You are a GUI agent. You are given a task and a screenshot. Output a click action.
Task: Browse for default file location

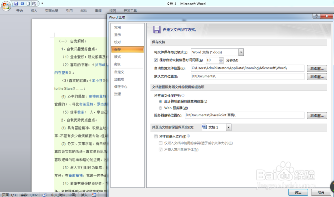pyautogui.click(x=317, y=77)
